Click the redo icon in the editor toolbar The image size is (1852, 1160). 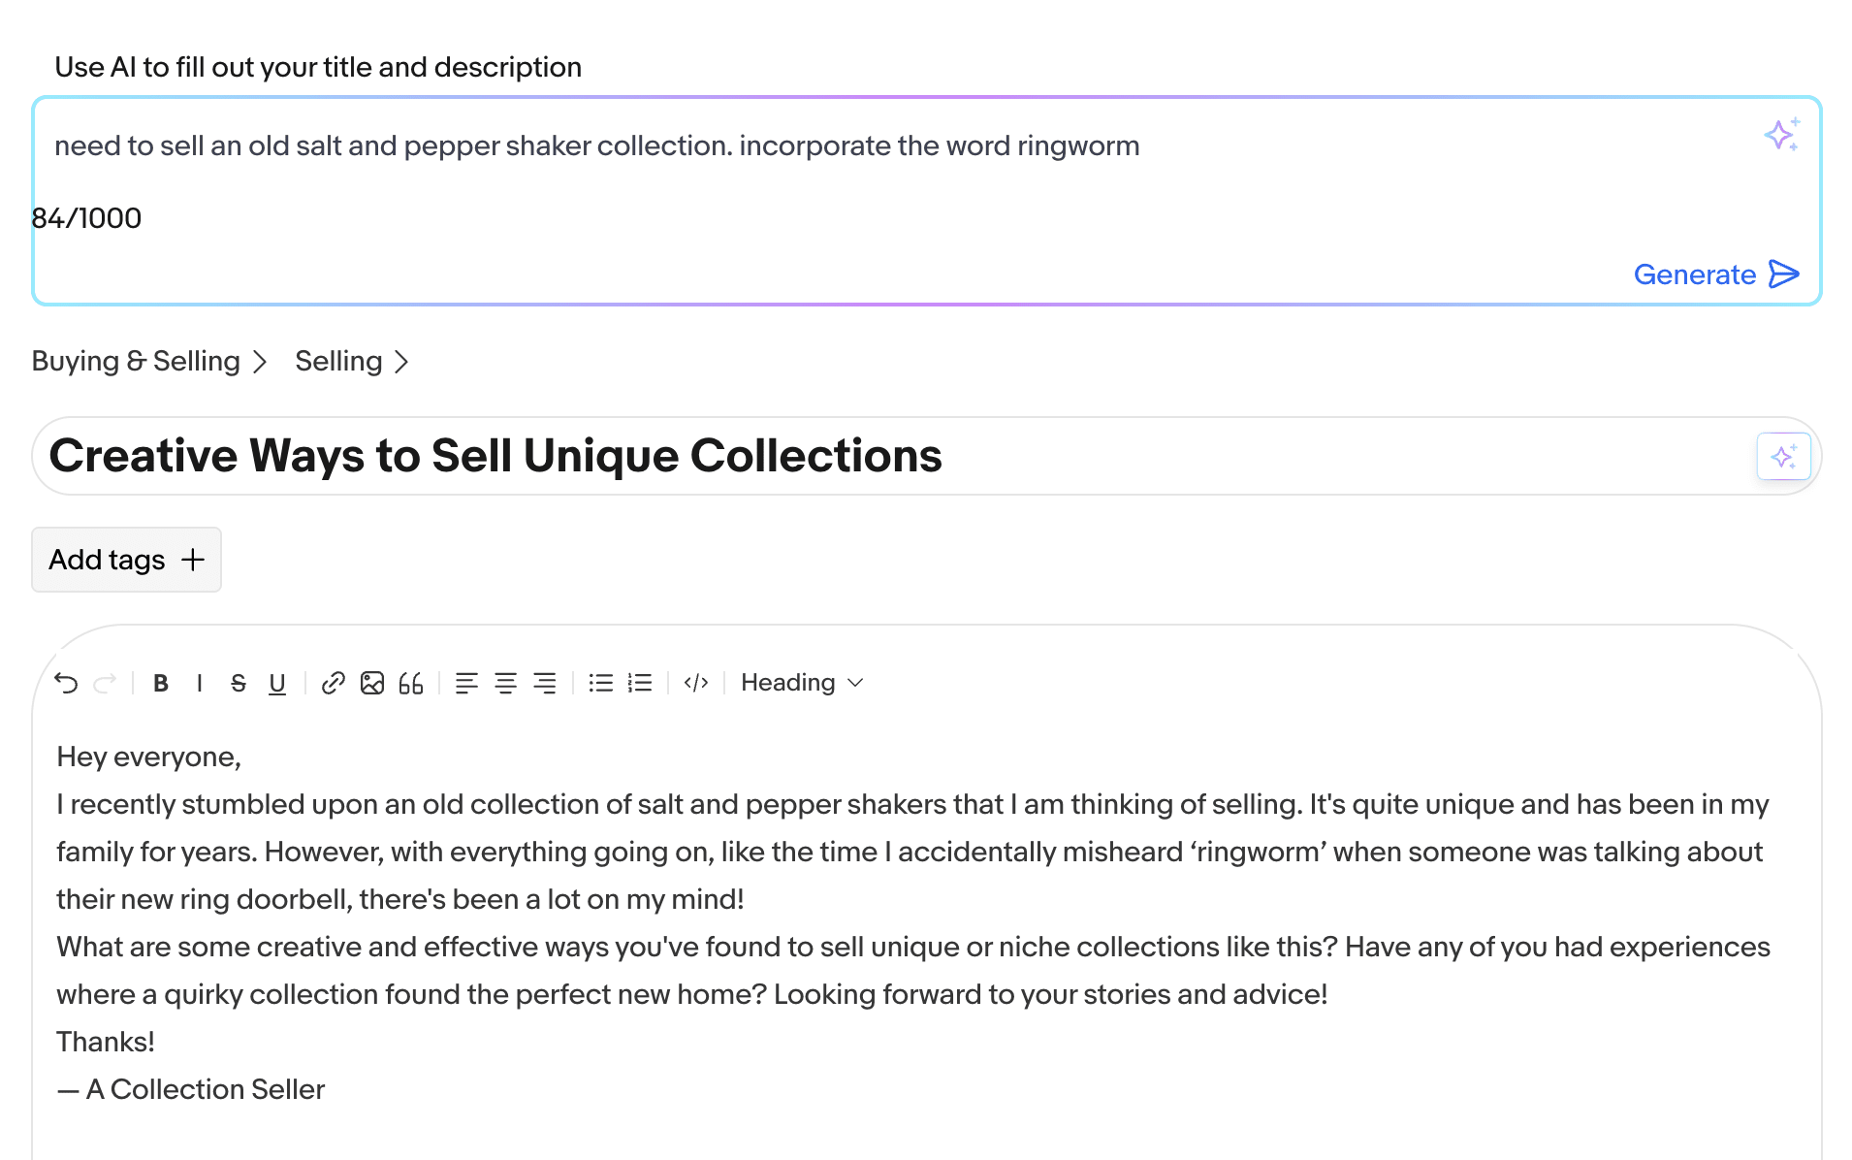click(105, 683)
